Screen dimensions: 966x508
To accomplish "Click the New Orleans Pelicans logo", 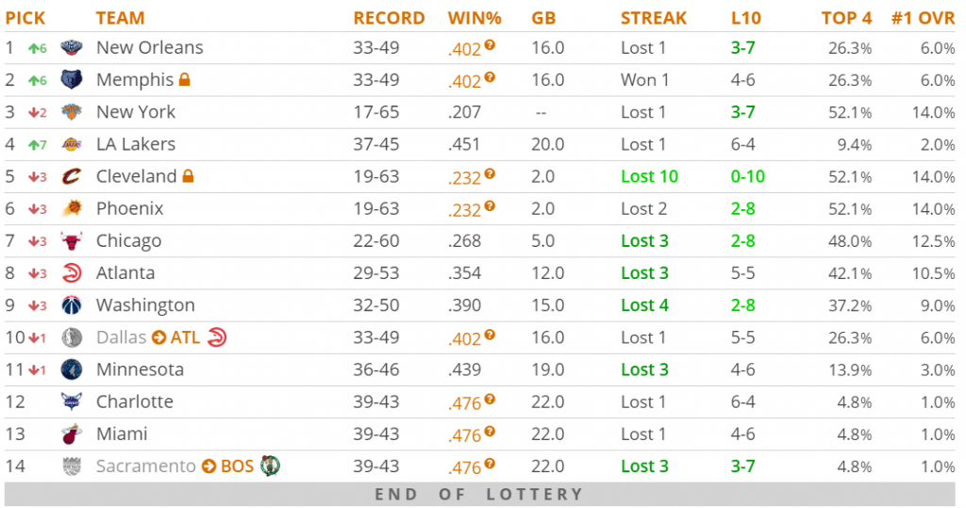I will pyautogui.click(x=72, y=47).
